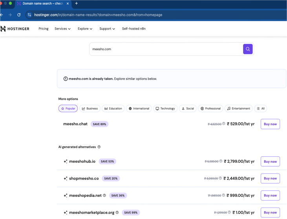The image size is (287, 219).
Task: Click the SAVE 89% badge
Action: [x=99, y=124]
